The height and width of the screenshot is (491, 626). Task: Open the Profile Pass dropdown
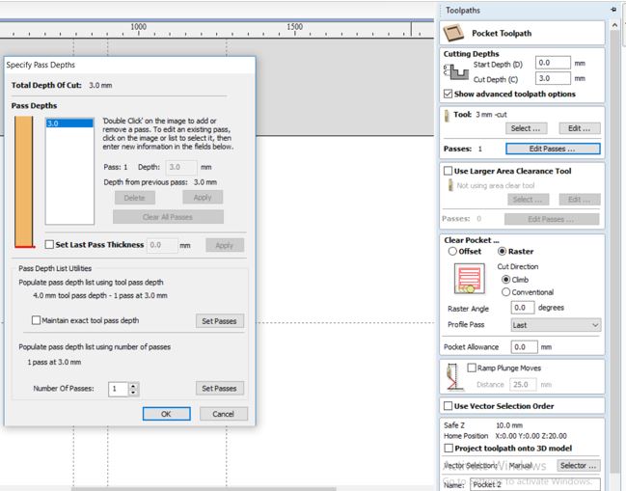[556, 325]
